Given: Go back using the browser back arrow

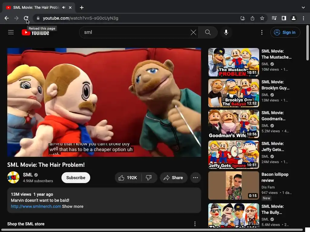Looking at the screenshot, I should click(x=7, y=18).
